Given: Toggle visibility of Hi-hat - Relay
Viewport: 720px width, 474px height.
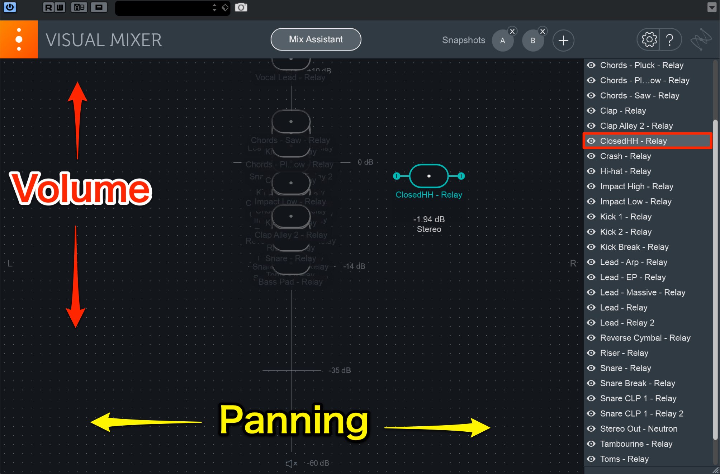Looking at the screenshot, I should coord(591,171).
